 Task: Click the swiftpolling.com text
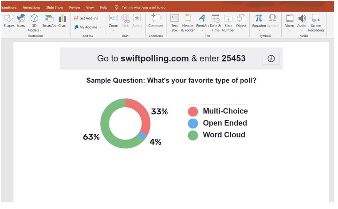pos(154,58)
